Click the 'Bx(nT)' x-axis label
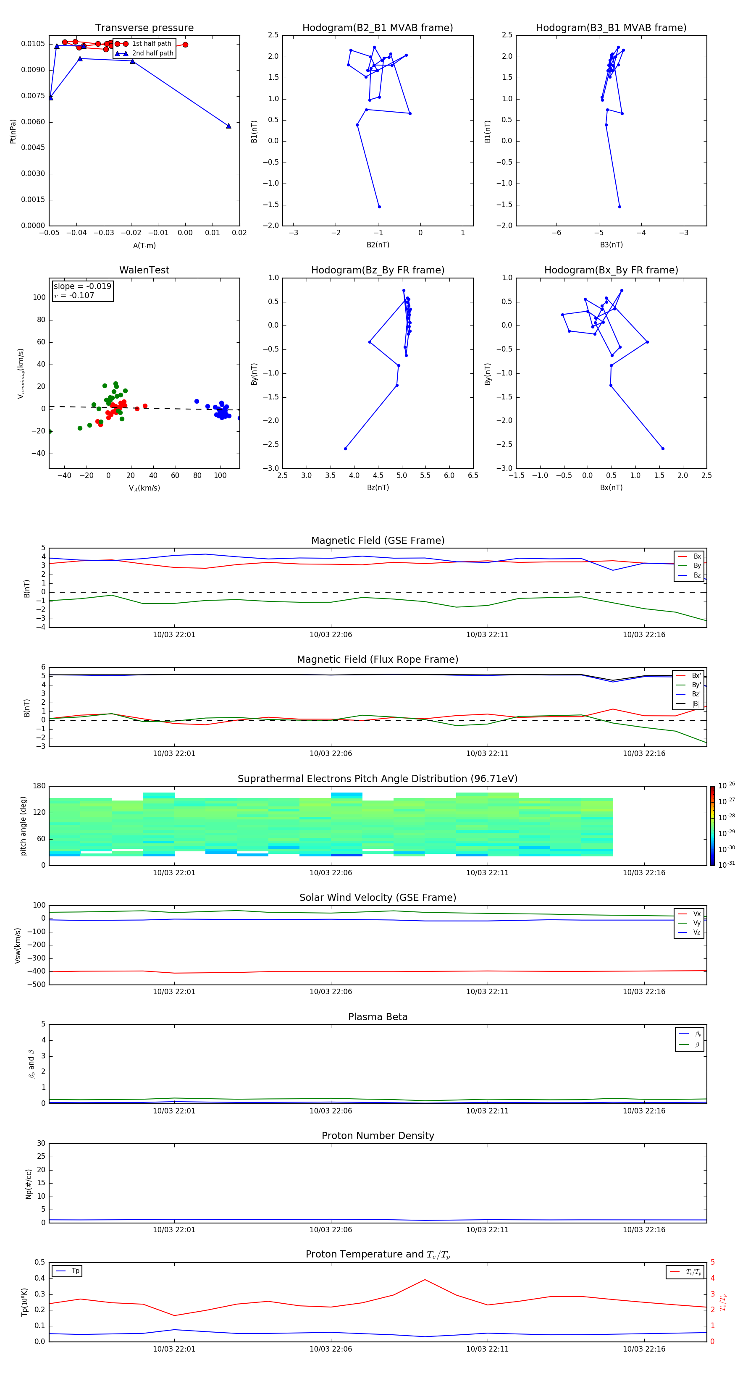756x1386 pixels. point(611,488)
